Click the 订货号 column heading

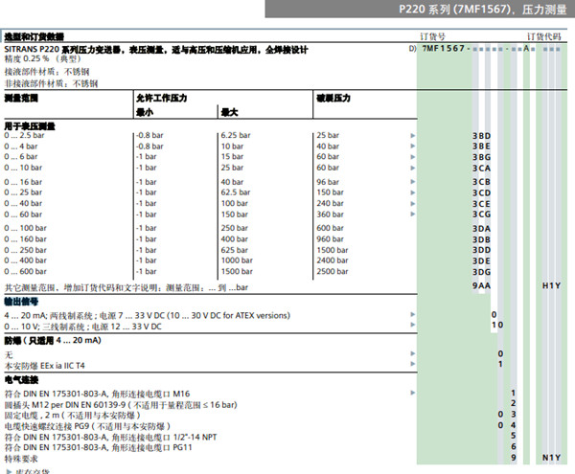432,36
